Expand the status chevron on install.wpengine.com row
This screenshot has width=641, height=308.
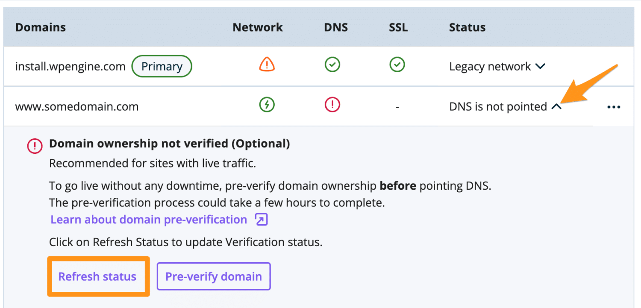pos(540,66)
